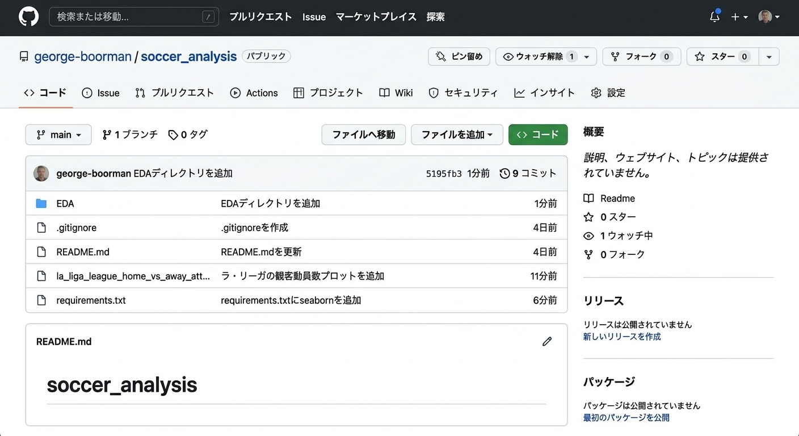Screen dimensions: 799x436
Task: Switch to the Actions tab
Action: (254, 93)
